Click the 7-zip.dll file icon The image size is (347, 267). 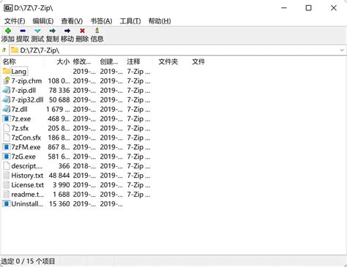7,90
